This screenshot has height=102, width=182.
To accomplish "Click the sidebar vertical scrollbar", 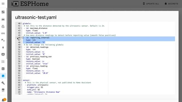I will point(7,33).
